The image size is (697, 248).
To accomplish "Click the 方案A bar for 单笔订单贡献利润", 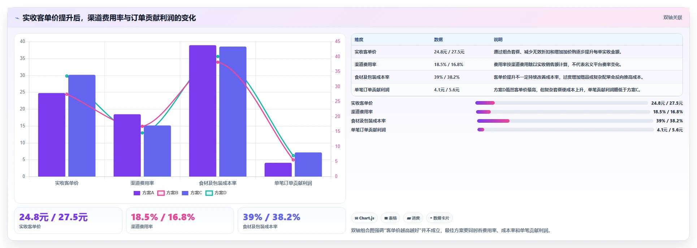I will click(x=278, y=170).
